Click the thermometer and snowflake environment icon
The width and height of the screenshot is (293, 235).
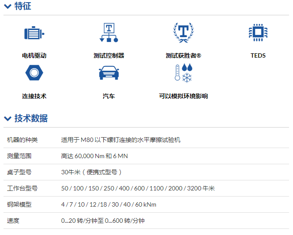pyautogui.click(x=183, y=73)
